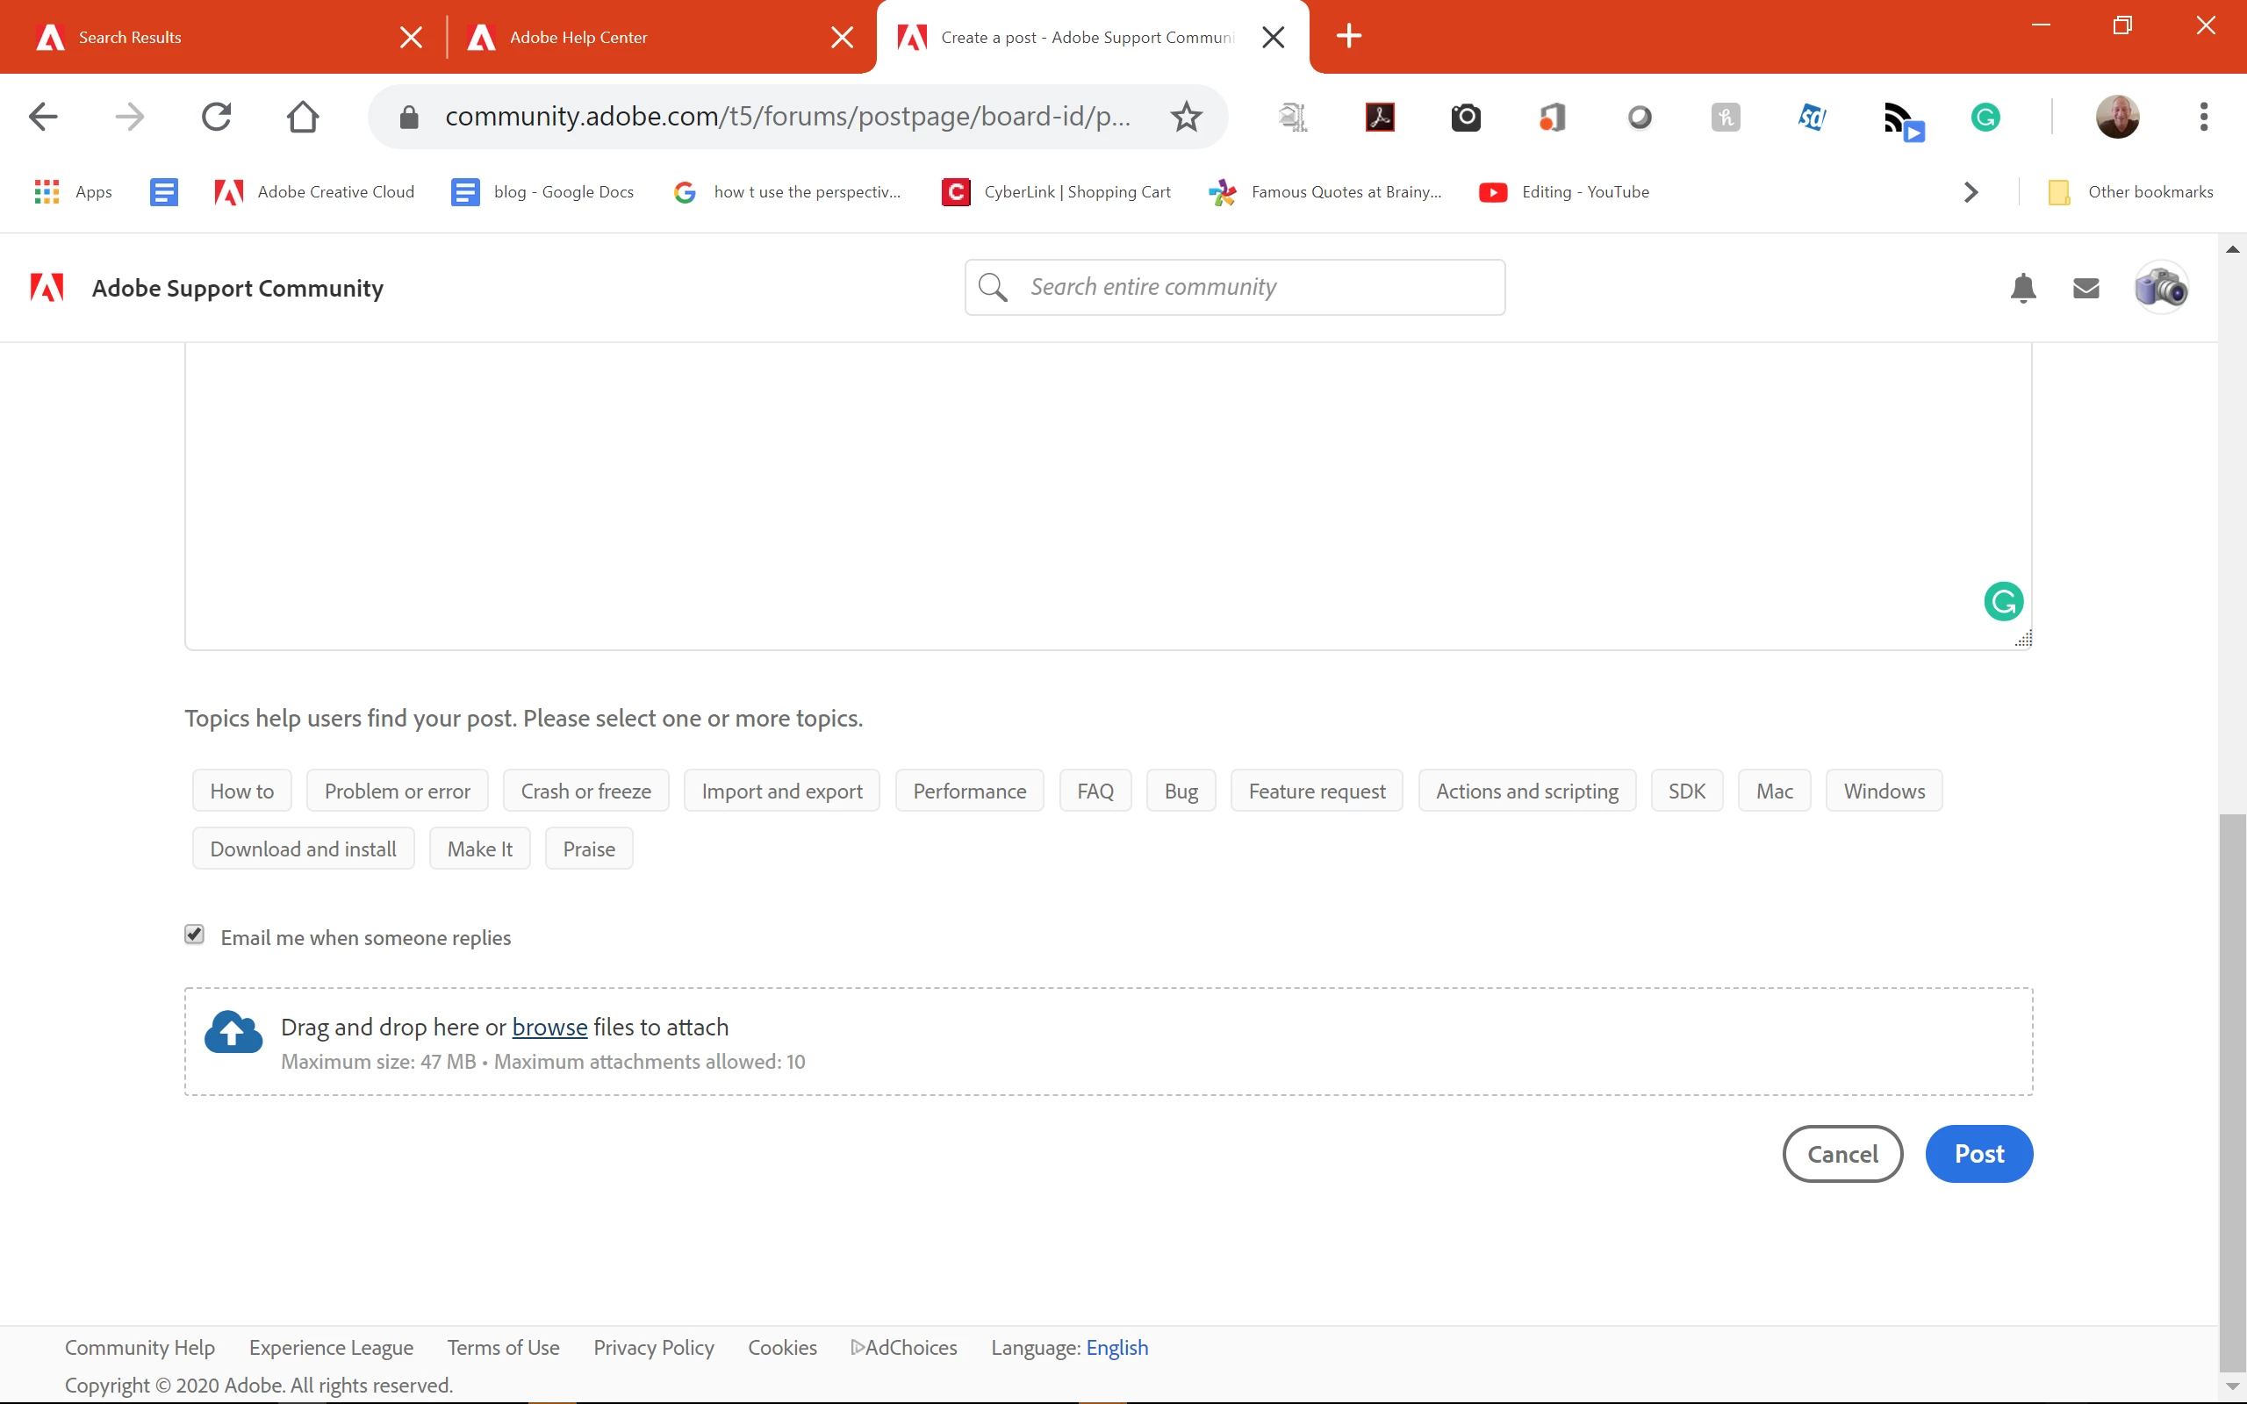
Task: Open the Chrome three-dot menu
Action: coord(2202,117)
